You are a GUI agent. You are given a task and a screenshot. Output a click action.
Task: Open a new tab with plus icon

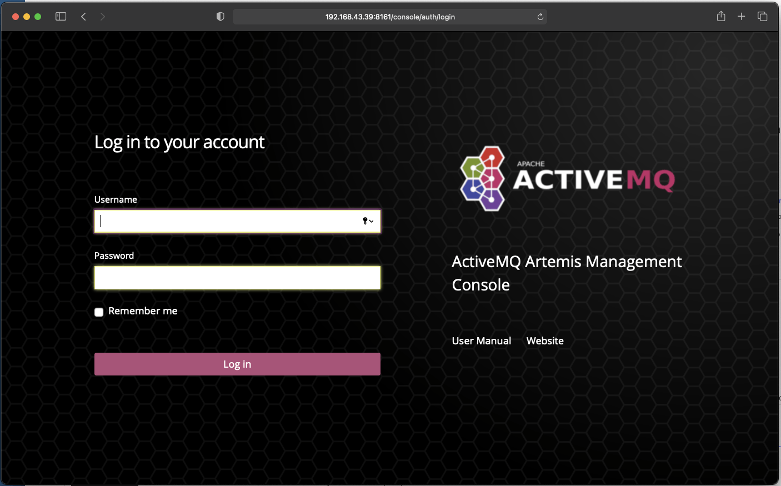742,17
